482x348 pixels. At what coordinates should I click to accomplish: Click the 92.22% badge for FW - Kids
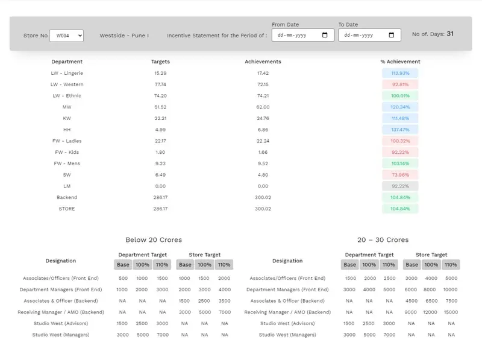(x=400, y=153)
